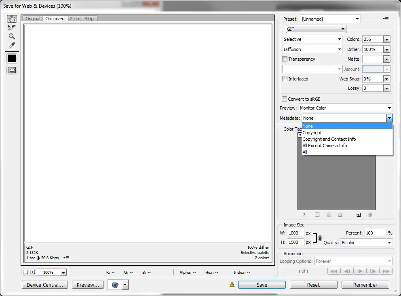
Task: Select the Slice Select tool
Action: [12, 27]
